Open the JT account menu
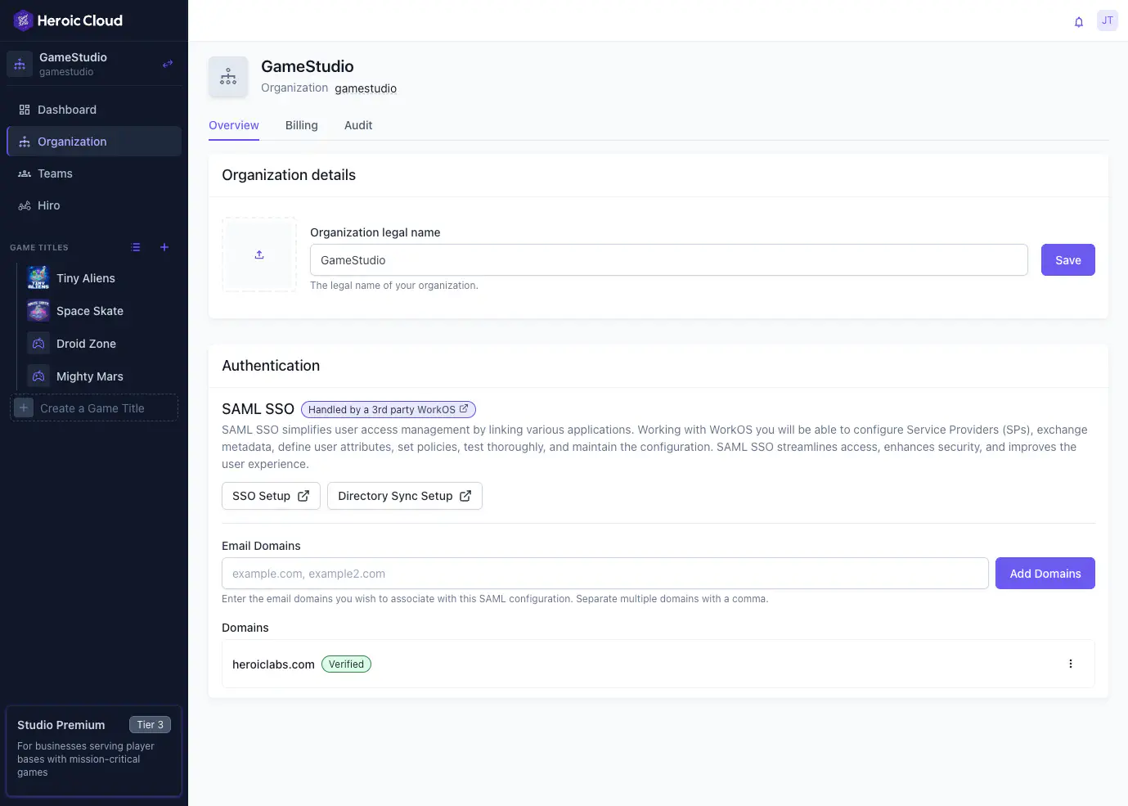 point(1107,20)
